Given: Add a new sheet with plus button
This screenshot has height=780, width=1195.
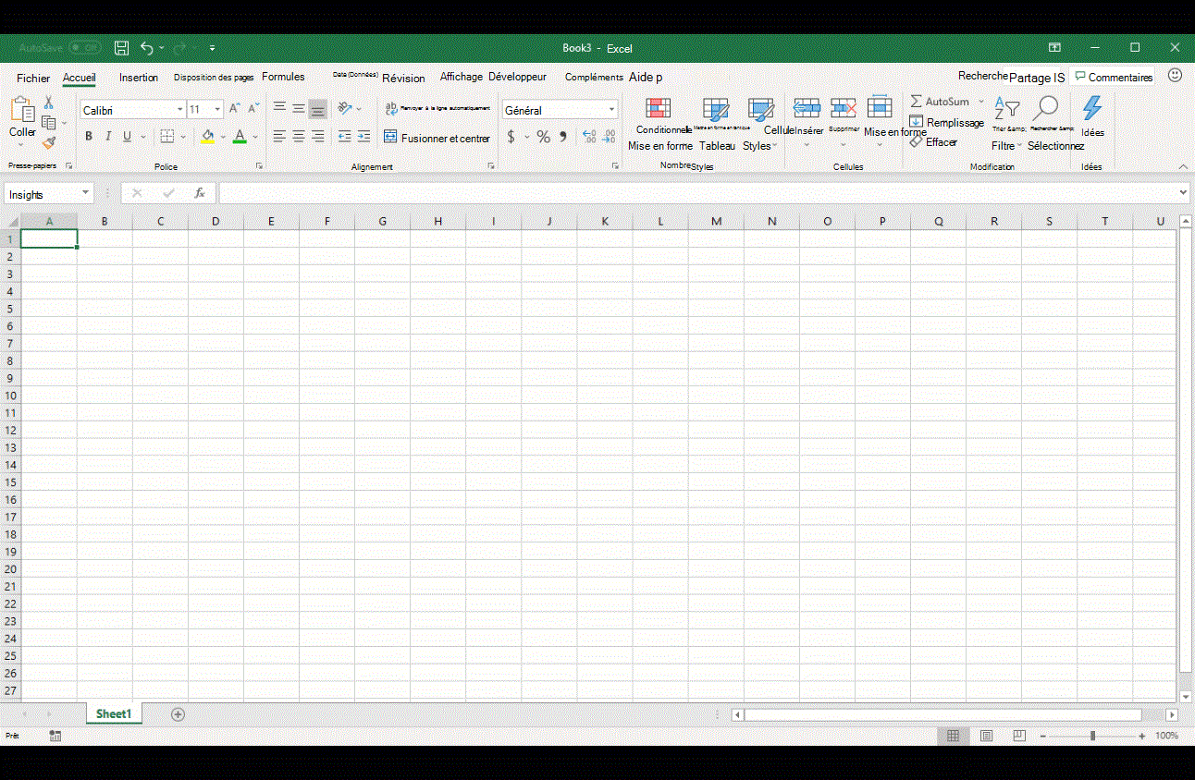Looking at the screenshot, I should [179, 714].
